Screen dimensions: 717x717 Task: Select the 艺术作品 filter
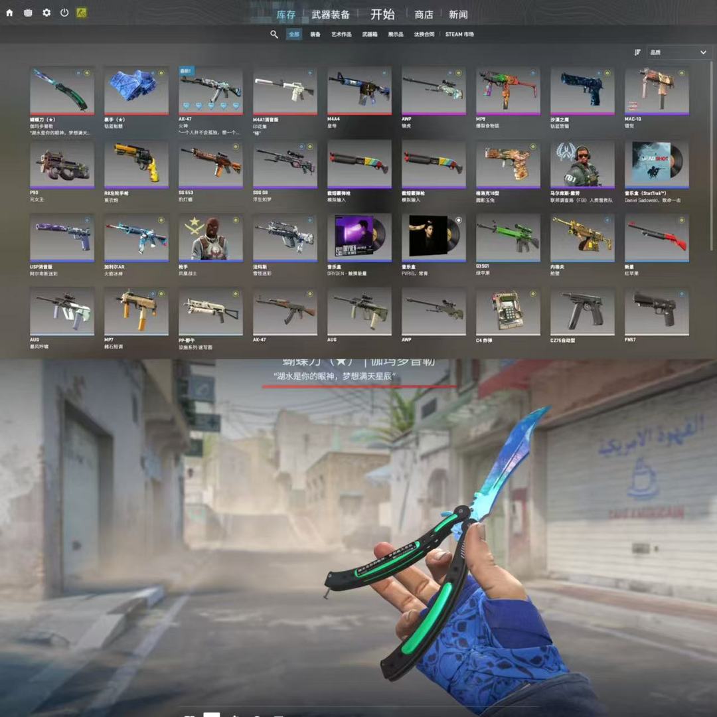click(x=342, y=35)
